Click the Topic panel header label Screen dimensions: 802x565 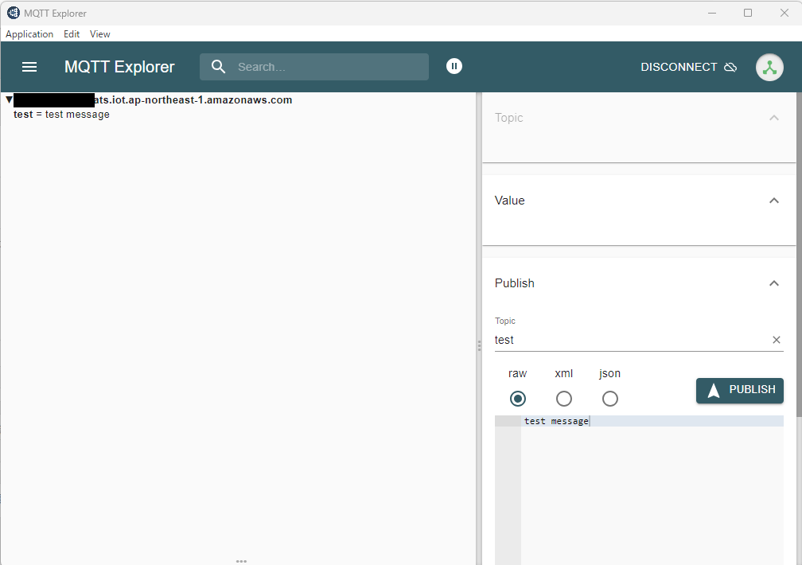tap(508, 118)
